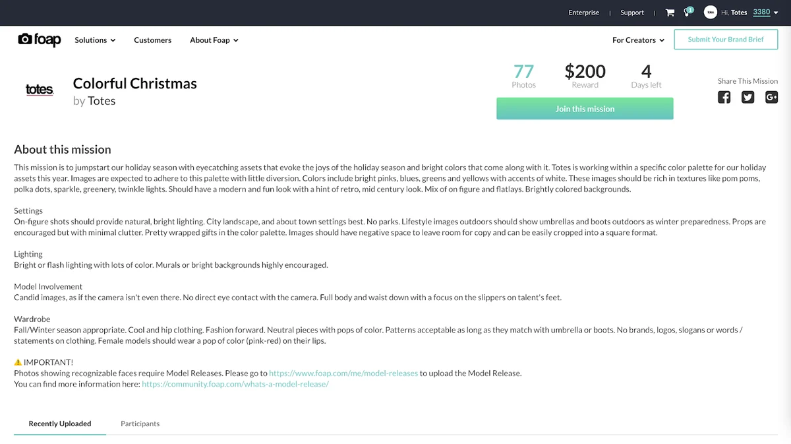Viewport: 791px width, 444px height.
Task: Open the notifications bulb with badge
Action: (x=688, y=12)
